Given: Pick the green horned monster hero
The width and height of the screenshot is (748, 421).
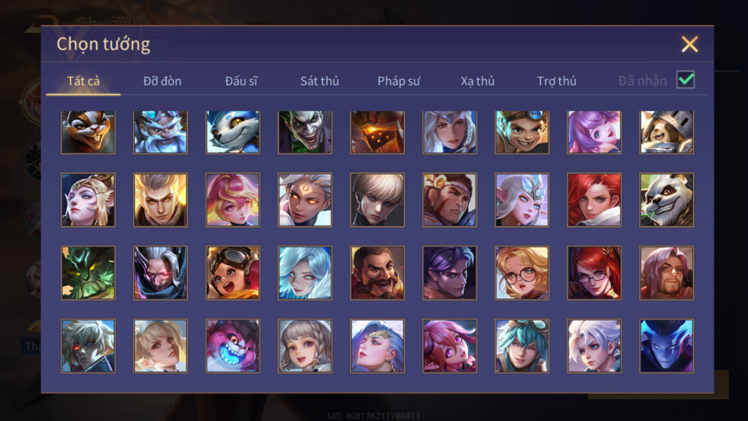Looking at the screenshot, I should click(x=88, y=273).
